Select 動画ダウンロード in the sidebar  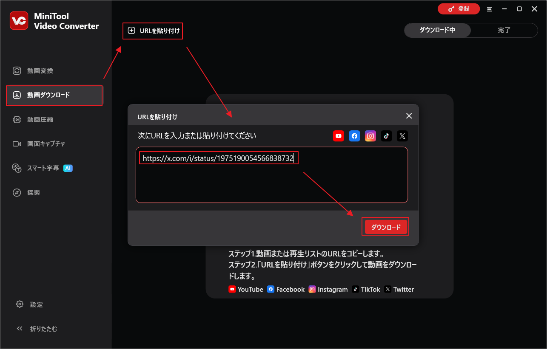(x=54, y=95)
